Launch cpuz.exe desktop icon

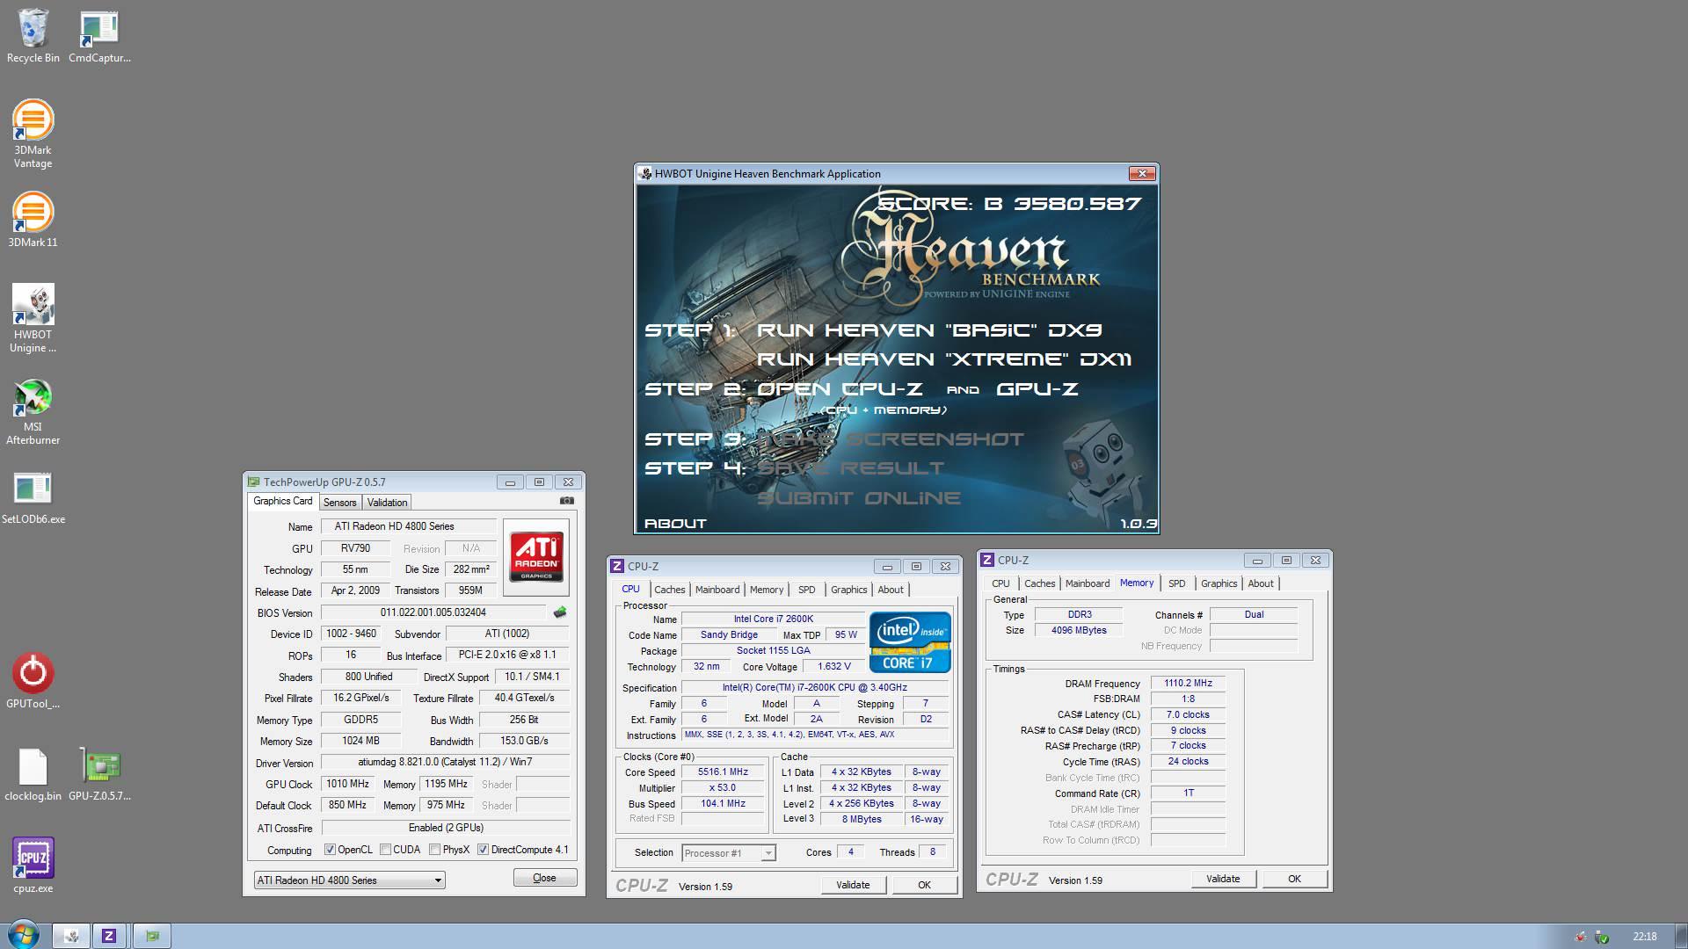click(x=33, y=866)
